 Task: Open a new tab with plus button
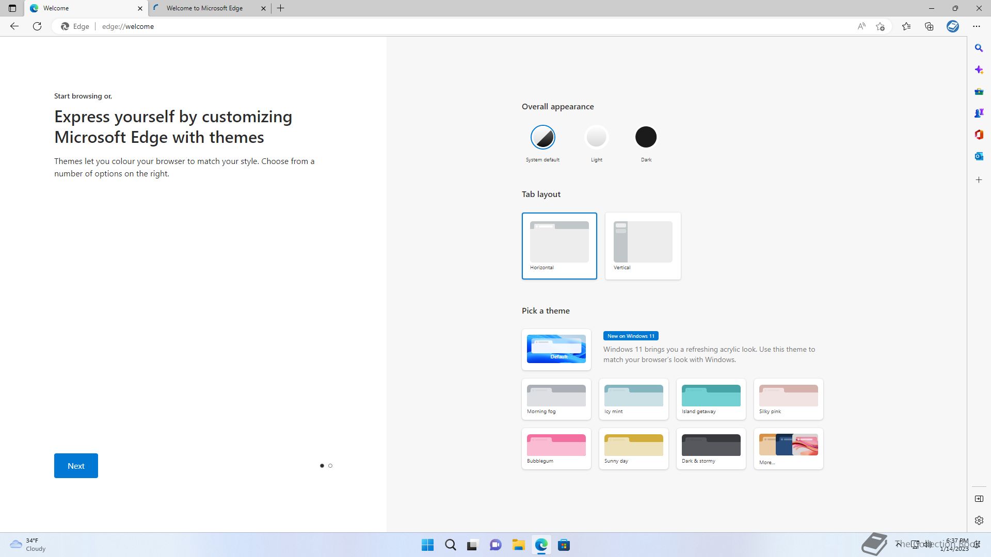coord(281,8)
